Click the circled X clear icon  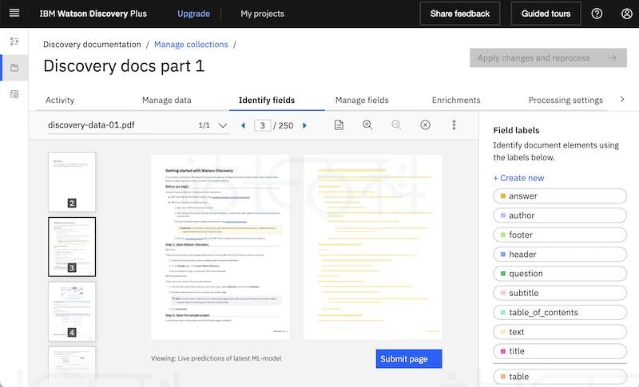point(425,125)
